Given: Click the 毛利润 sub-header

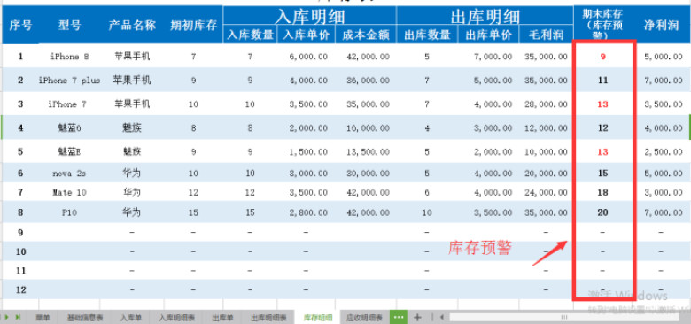Looking at the screenshot, I should coord(546,35).
